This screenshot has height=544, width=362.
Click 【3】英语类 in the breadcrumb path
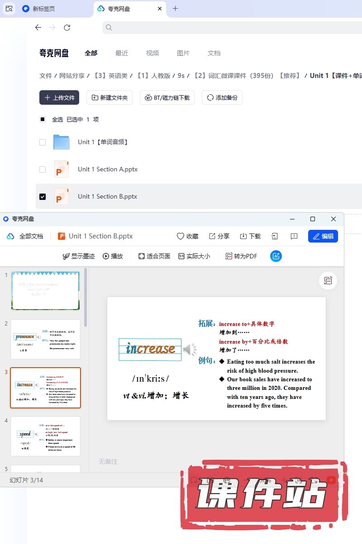coord(110,76)
